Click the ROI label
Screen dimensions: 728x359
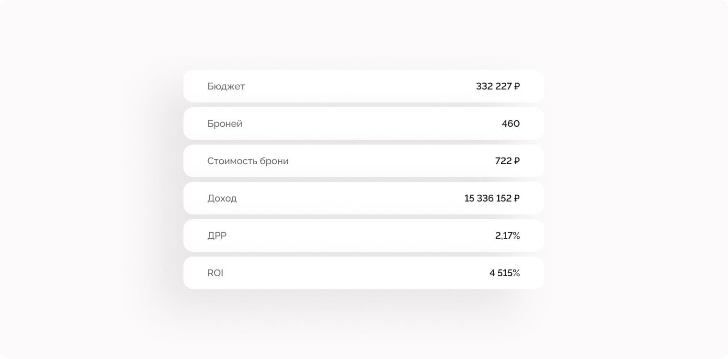coord(215,273)
